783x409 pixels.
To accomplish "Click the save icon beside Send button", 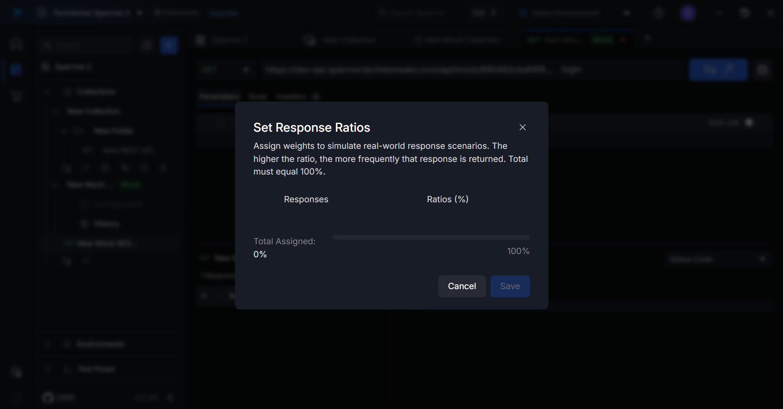I will [x=763, y=70].
